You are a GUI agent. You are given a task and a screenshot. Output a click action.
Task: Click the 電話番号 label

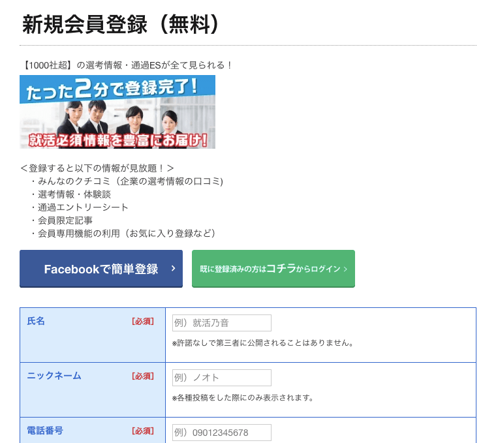(45, 431)
